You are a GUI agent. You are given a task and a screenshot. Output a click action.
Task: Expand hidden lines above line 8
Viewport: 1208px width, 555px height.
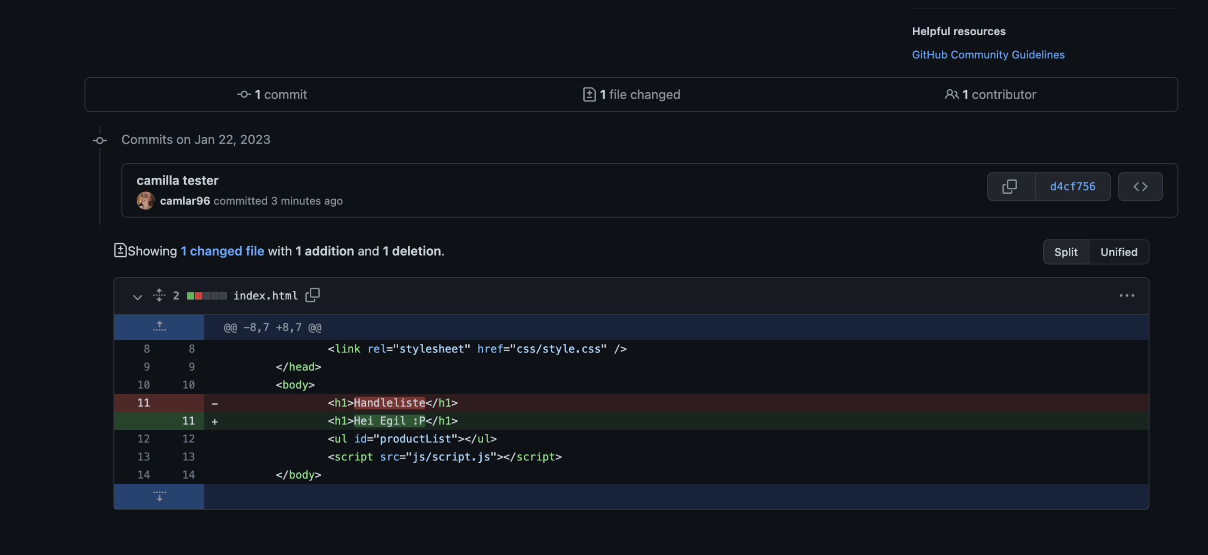(x=159, y=327)
